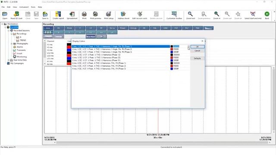Viewport: 276px width, 155px height.
Task: Expand the Photographs node
Action: [12, 43]
